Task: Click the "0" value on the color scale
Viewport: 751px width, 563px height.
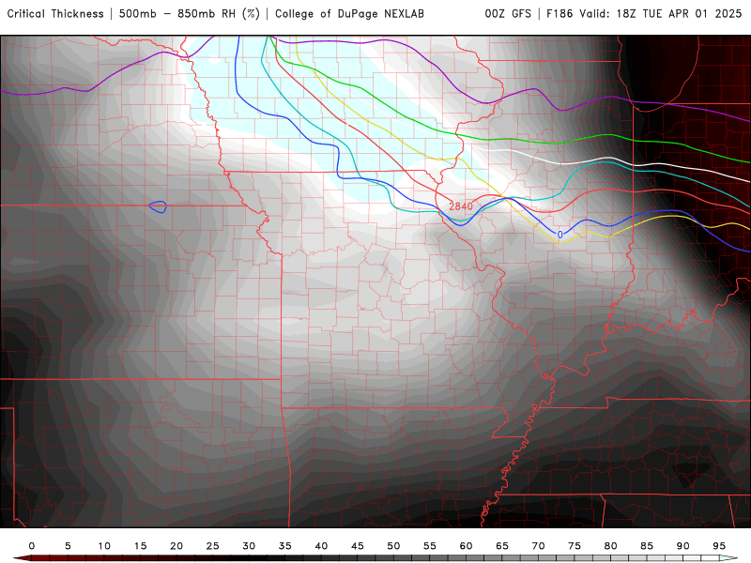Action: coord(32,546)
